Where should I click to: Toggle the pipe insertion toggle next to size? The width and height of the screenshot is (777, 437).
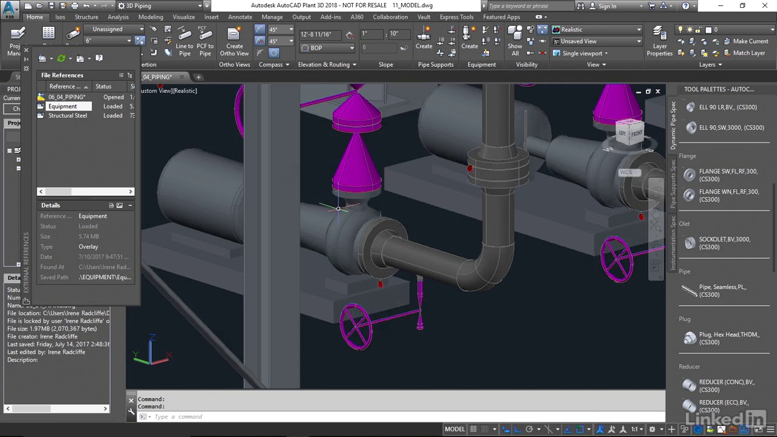140,41
